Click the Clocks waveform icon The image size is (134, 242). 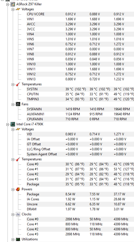[x=18, y=214]
